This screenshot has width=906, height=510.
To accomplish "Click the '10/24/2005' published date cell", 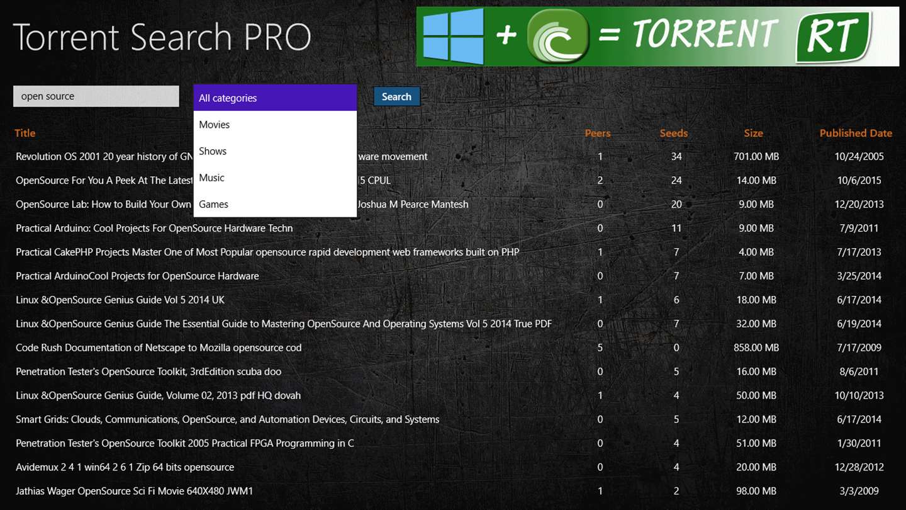I will point(859,156).
